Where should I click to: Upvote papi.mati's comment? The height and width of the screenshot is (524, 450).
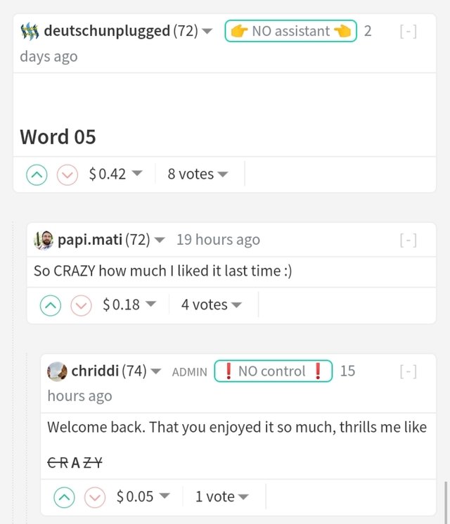(51, 305)
